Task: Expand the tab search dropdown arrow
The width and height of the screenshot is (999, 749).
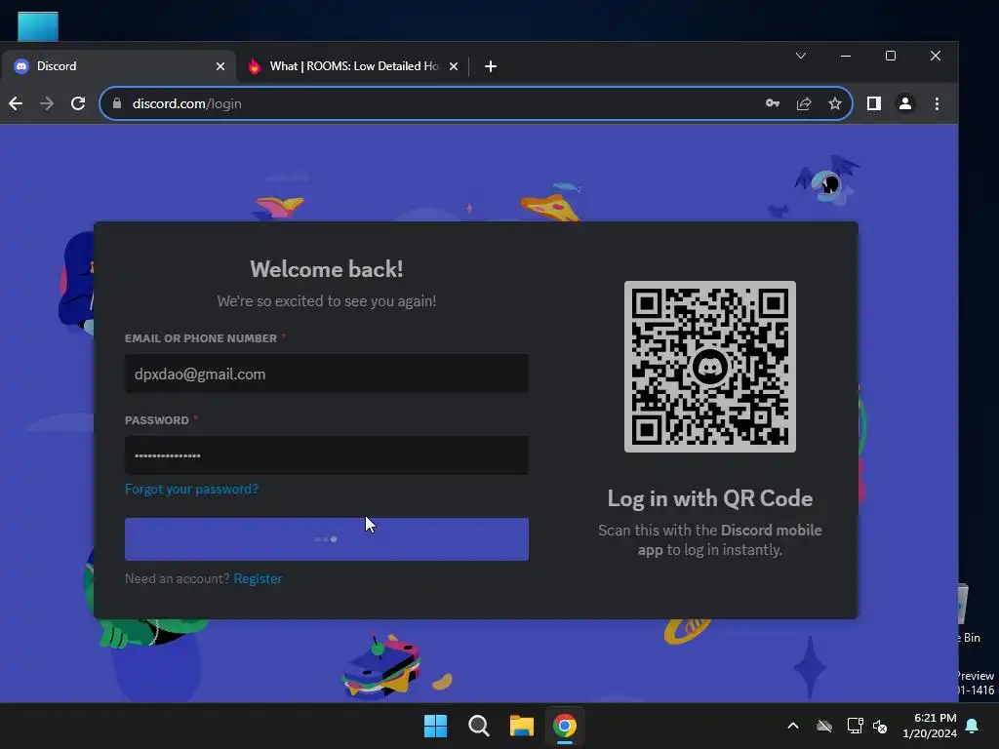Action: coord(801,56)
